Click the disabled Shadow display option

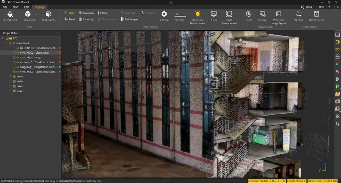coord(148,13)
